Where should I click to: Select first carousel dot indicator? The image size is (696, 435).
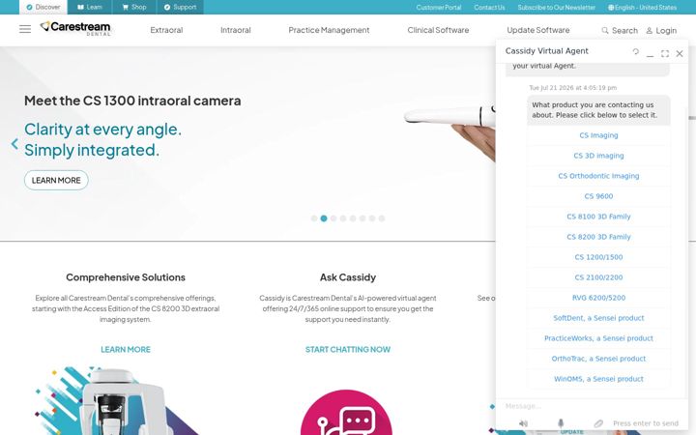pos(314,218)
